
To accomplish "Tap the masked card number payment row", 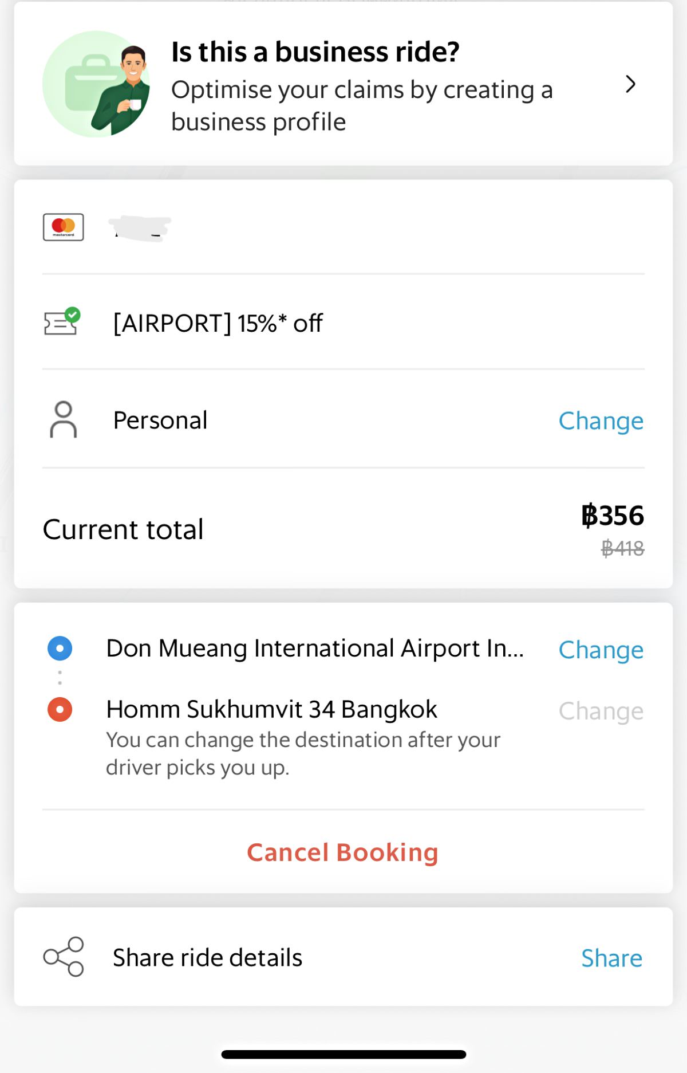I will coord(343,227).
